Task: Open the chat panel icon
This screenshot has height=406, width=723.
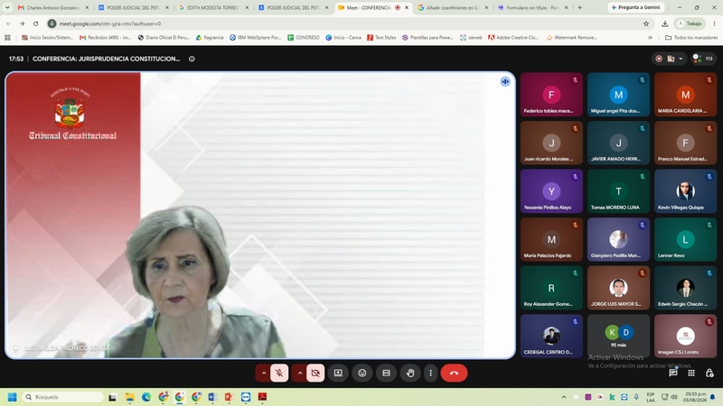Action: [x=673, y=373]
